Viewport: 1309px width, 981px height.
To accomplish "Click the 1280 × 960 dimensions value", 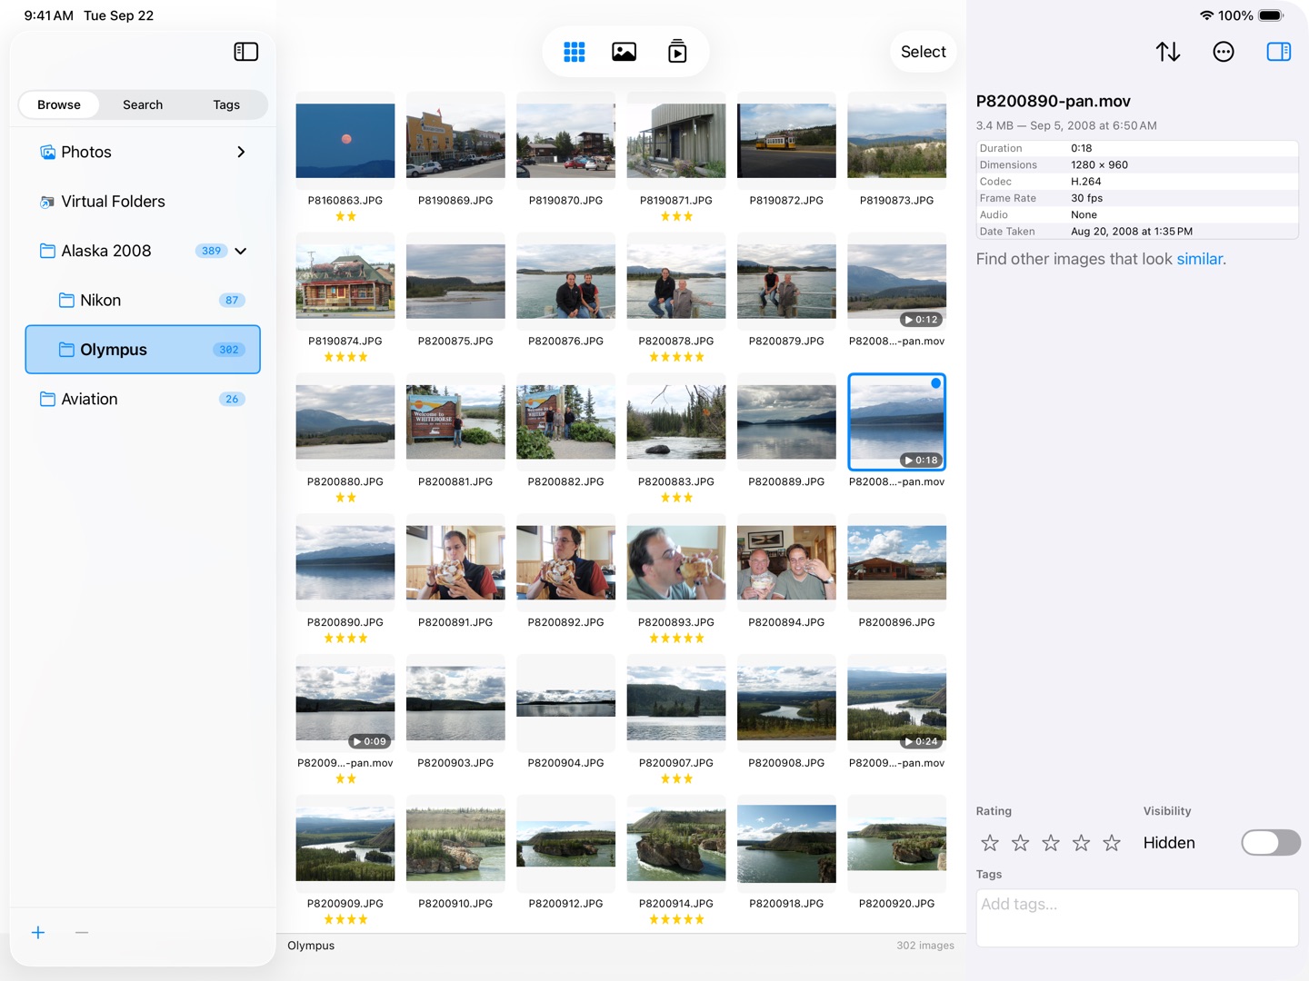I will click(1099, 164).
